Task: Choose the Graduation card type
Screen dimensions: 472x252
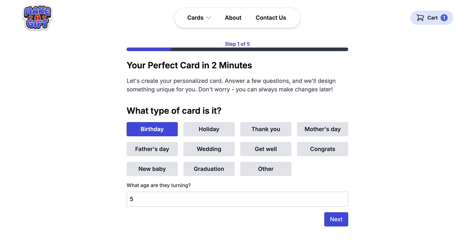Action: pos(209,169)
